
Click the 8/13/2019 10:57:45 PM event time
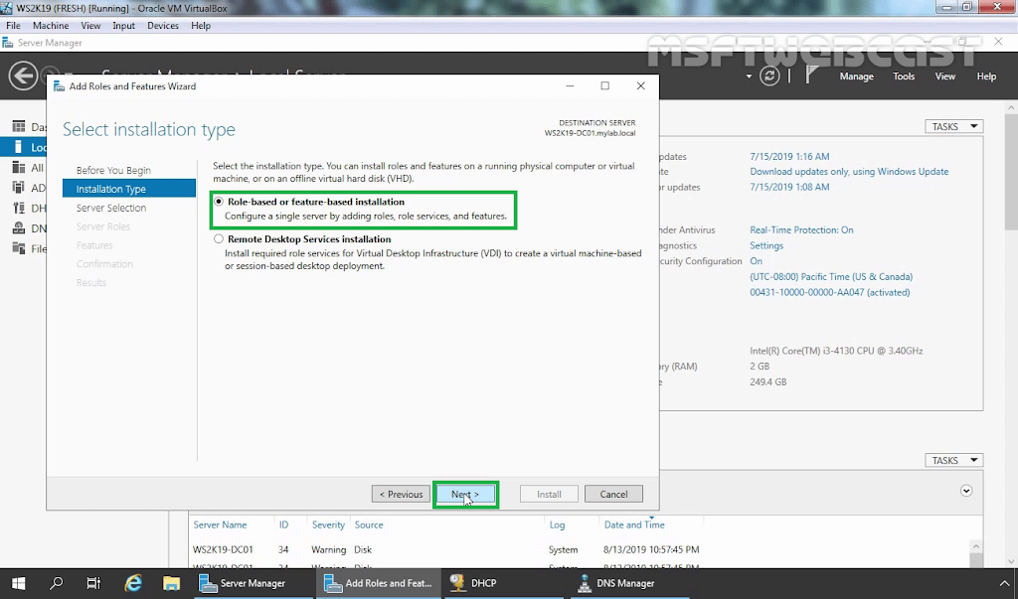tap(651, 549)
